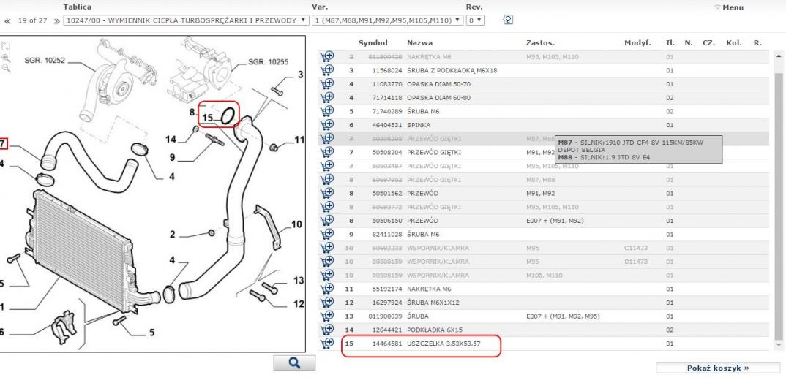Click modification code D11473

point(636,262)
